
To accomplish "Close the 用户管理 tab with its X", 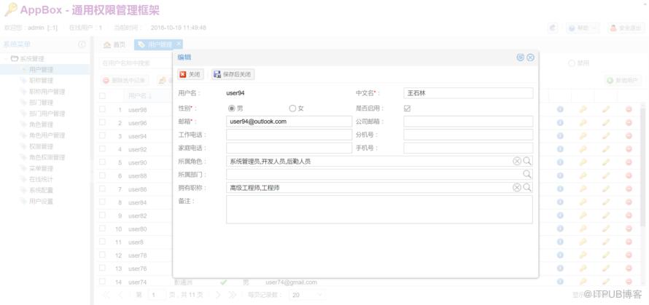I will point(179,43).
